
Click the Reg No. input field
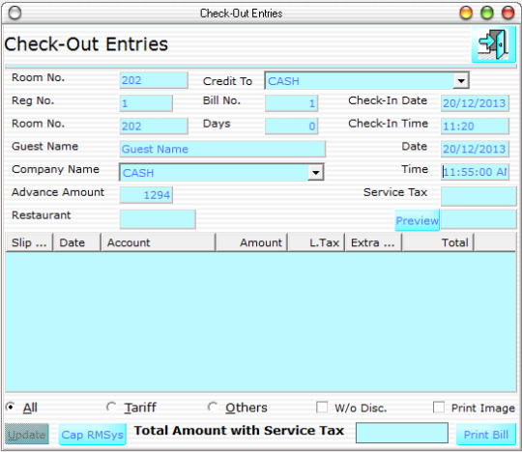pyautogui.click(x=146, y=103)
